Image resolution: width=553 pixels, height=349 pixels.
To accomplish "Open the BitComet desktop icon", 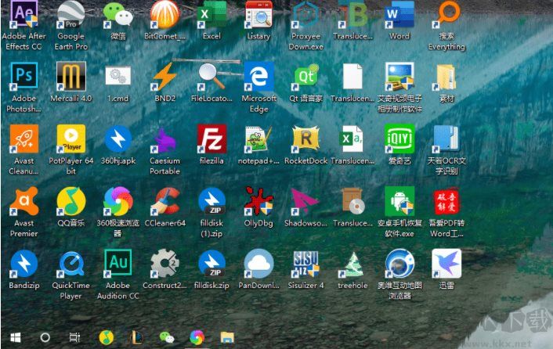I will pyautogui.click(x=164, y=15).
